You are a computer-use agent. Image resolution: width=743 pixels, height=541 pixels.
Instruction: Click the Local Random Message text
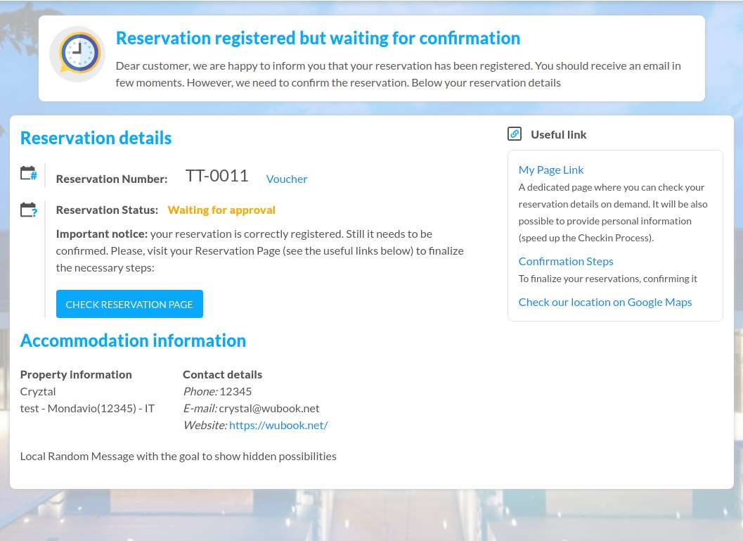178,456
